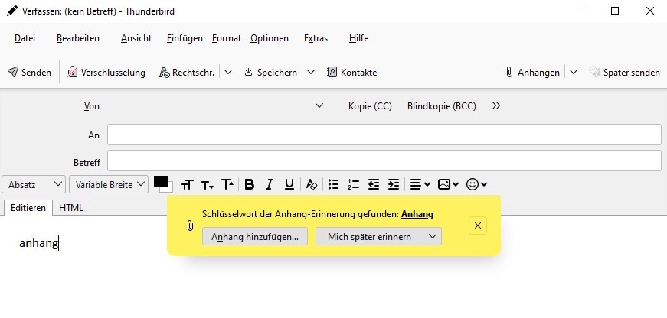Click the decrease font size icon

pyautogui.click(x=208, y=185)
